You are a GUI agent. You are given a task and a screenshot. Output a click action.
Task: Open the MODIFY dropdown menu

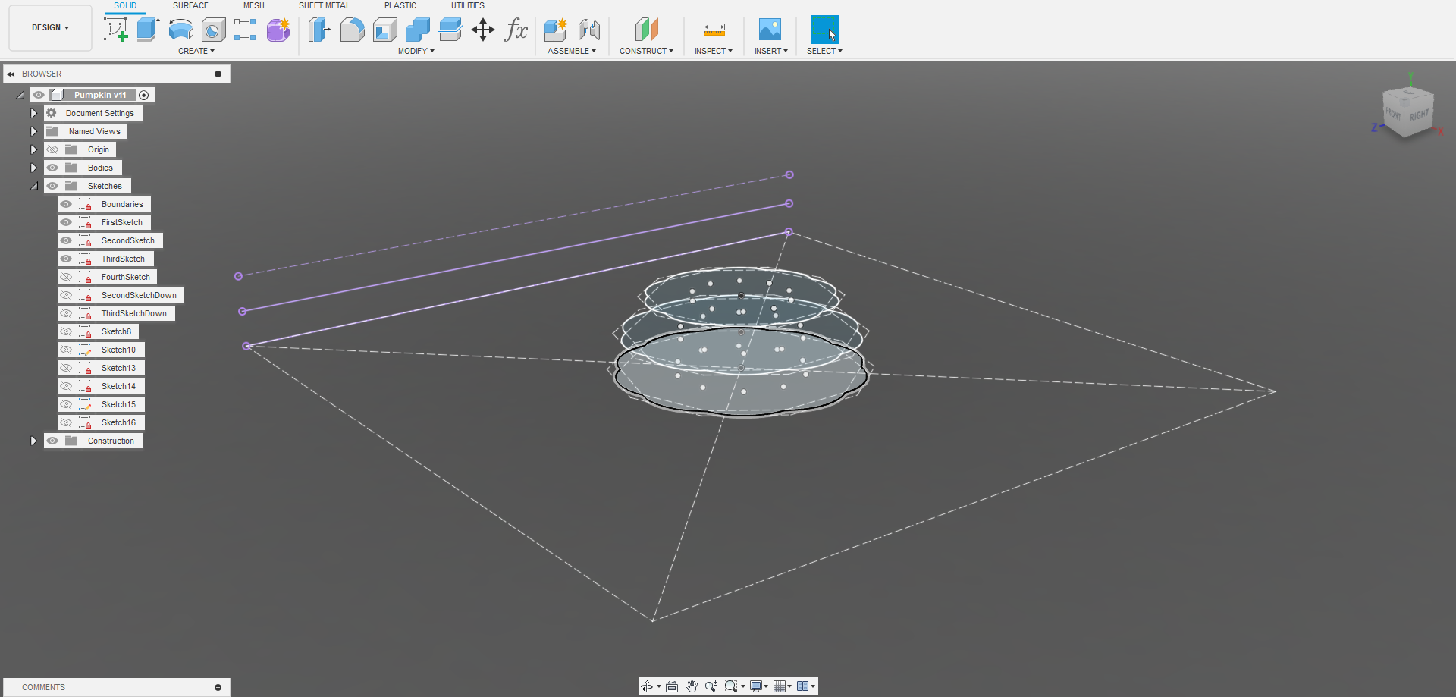pos(416,51)
